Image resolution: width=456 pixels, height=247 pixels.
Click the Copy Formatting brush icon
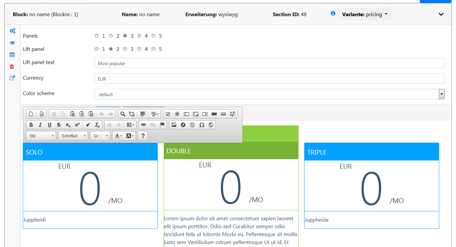[x=88, y=125]
